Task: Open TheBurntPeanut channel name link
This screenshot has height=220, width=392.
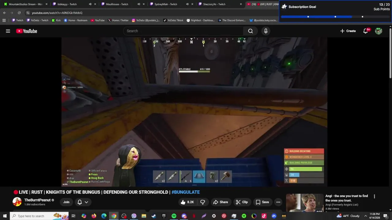Action: (37, 200)
